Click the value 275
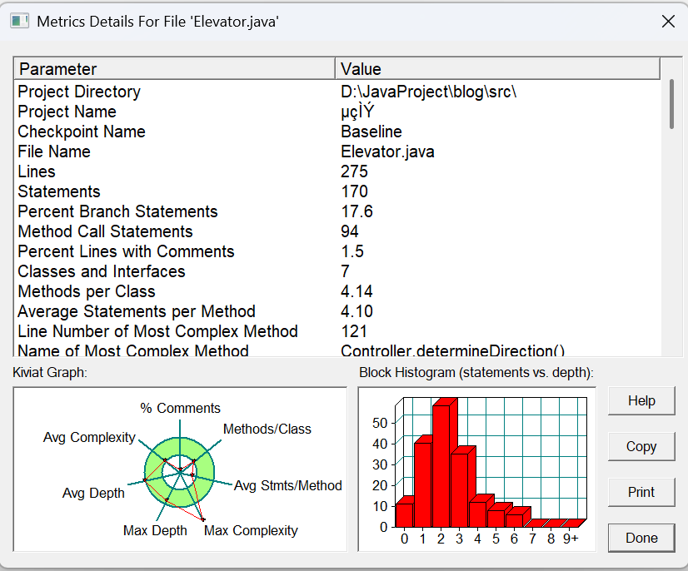Screen dimensions: 688x571 (x=354, y=171)
